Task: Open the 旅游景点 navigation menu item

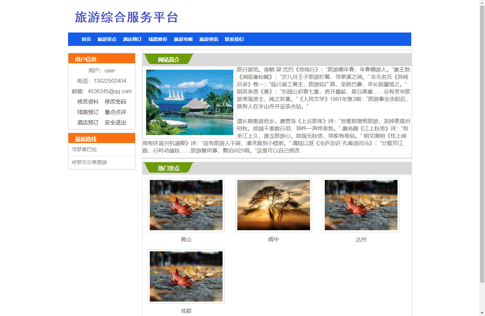Action: (x=107, y=39)
